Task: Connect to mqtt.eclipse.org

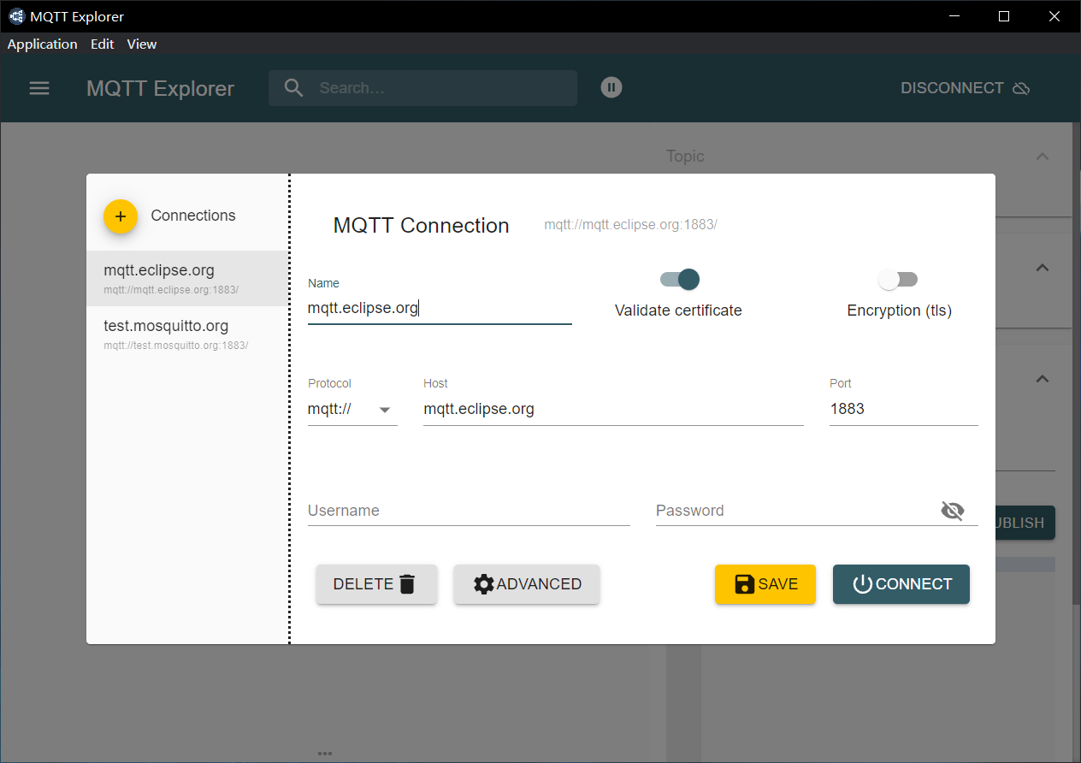Action: 901,584
